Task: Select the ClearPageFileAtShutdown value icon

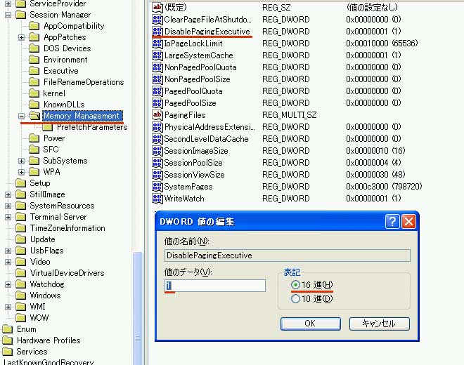Action: (x=157, y=20)
